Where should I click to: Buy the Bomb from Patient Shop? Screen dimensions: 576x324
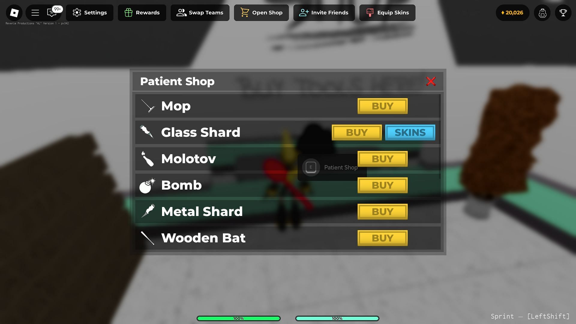(x=382, y=185)
